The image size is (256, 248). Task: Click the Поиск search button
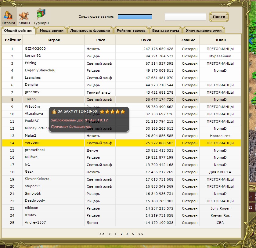click(219, 17)
